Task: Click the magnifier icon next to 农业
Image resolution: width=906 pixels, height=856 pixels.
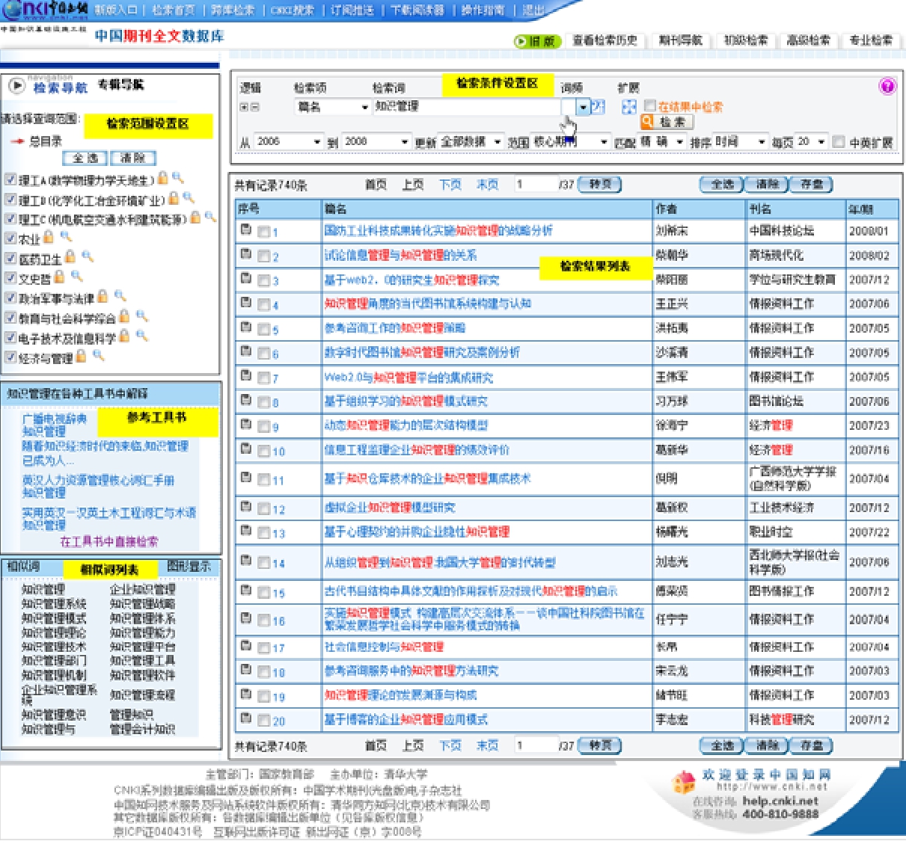Action: (66, 237)
